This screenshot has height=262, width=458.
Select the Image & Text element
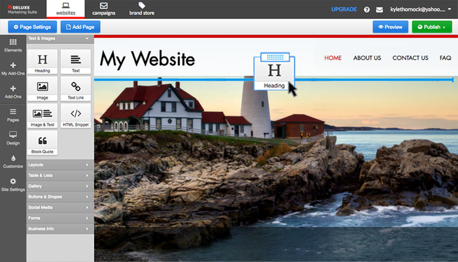coord(43,116)
